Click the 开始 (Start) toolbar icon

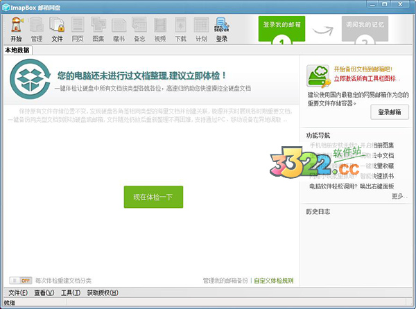coord(16,29)
